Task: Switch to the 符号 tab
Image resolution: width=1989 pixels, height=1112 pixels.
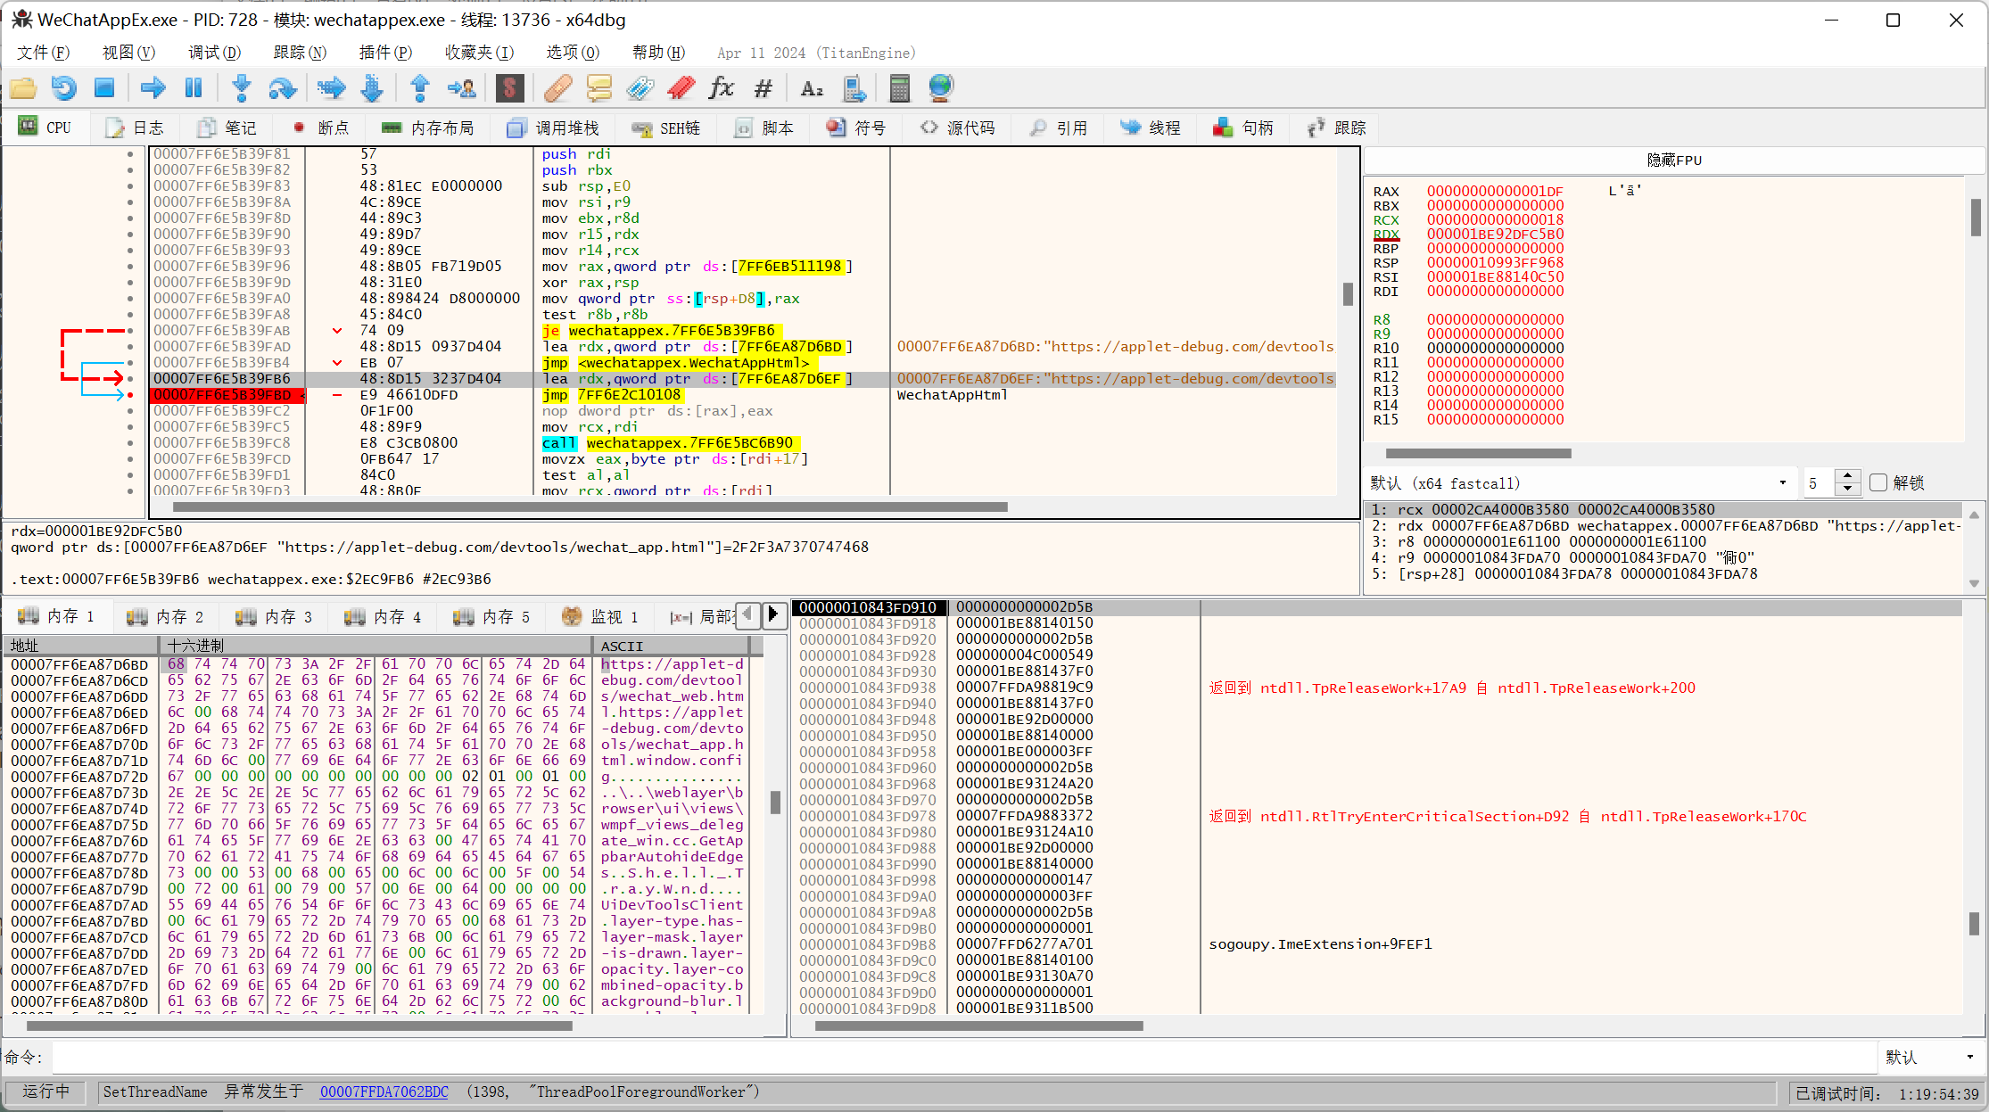Action: 857,128
